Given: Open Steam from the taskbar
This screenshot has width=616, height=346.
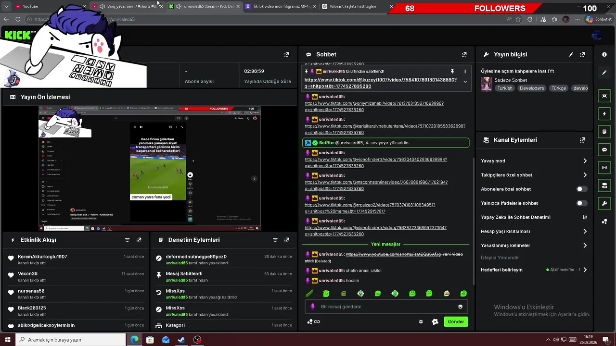Looking at the screenshot, I should point(181,340).
